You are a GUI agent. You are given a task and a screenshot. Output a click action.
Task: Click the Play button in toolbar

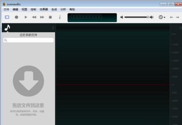tap(26, 17)
